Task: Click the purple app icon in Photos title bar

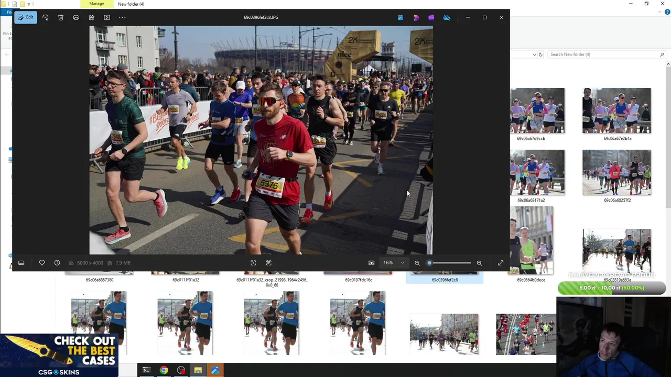Action: (x=431, y=17)
